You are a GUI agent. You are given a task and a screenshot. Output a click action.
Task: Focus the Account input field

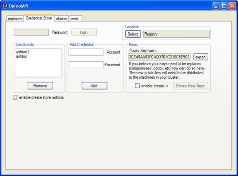86,52
